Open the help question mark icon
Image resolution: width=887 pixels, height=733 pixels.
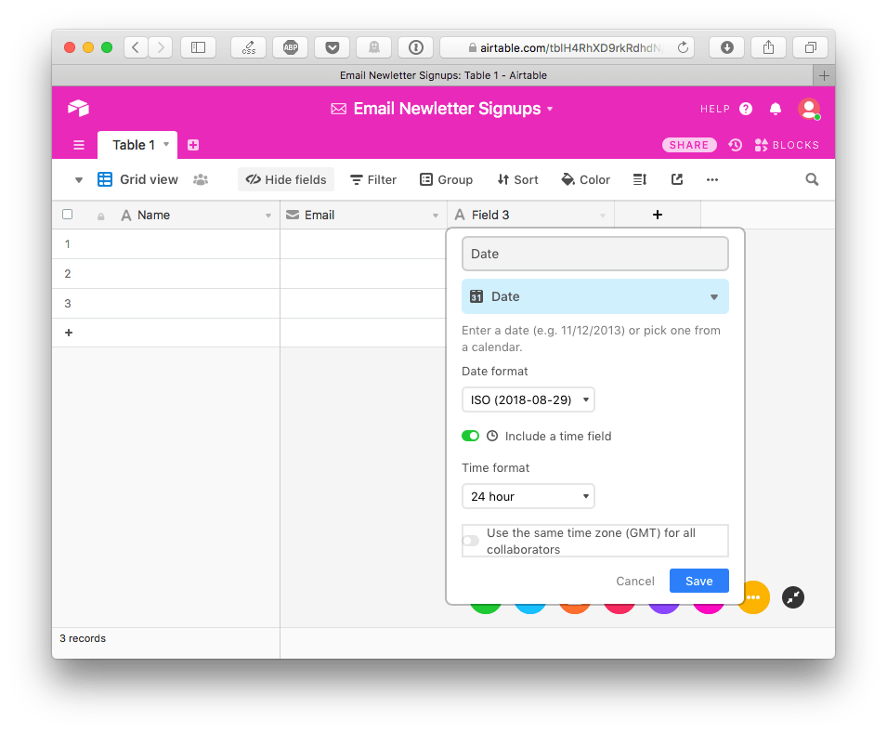[746, 109]
